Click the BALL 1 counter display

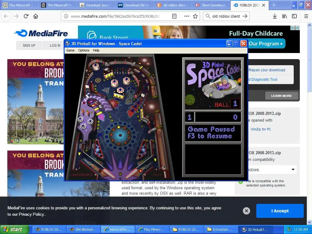tap(227, 104)
